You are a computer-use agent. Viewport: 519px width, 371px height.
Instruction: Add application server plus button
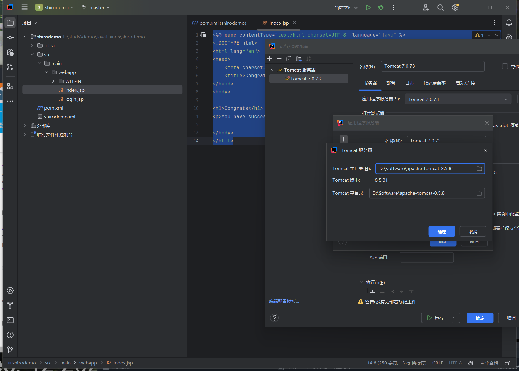coord(343,139)
